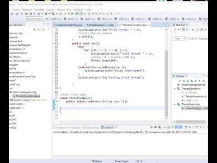
Task: Open the Run button dropdown arrow
Action: (49, 14)
